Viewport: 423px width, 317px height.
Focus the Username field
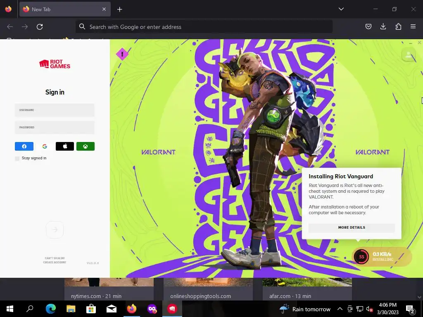55,110
